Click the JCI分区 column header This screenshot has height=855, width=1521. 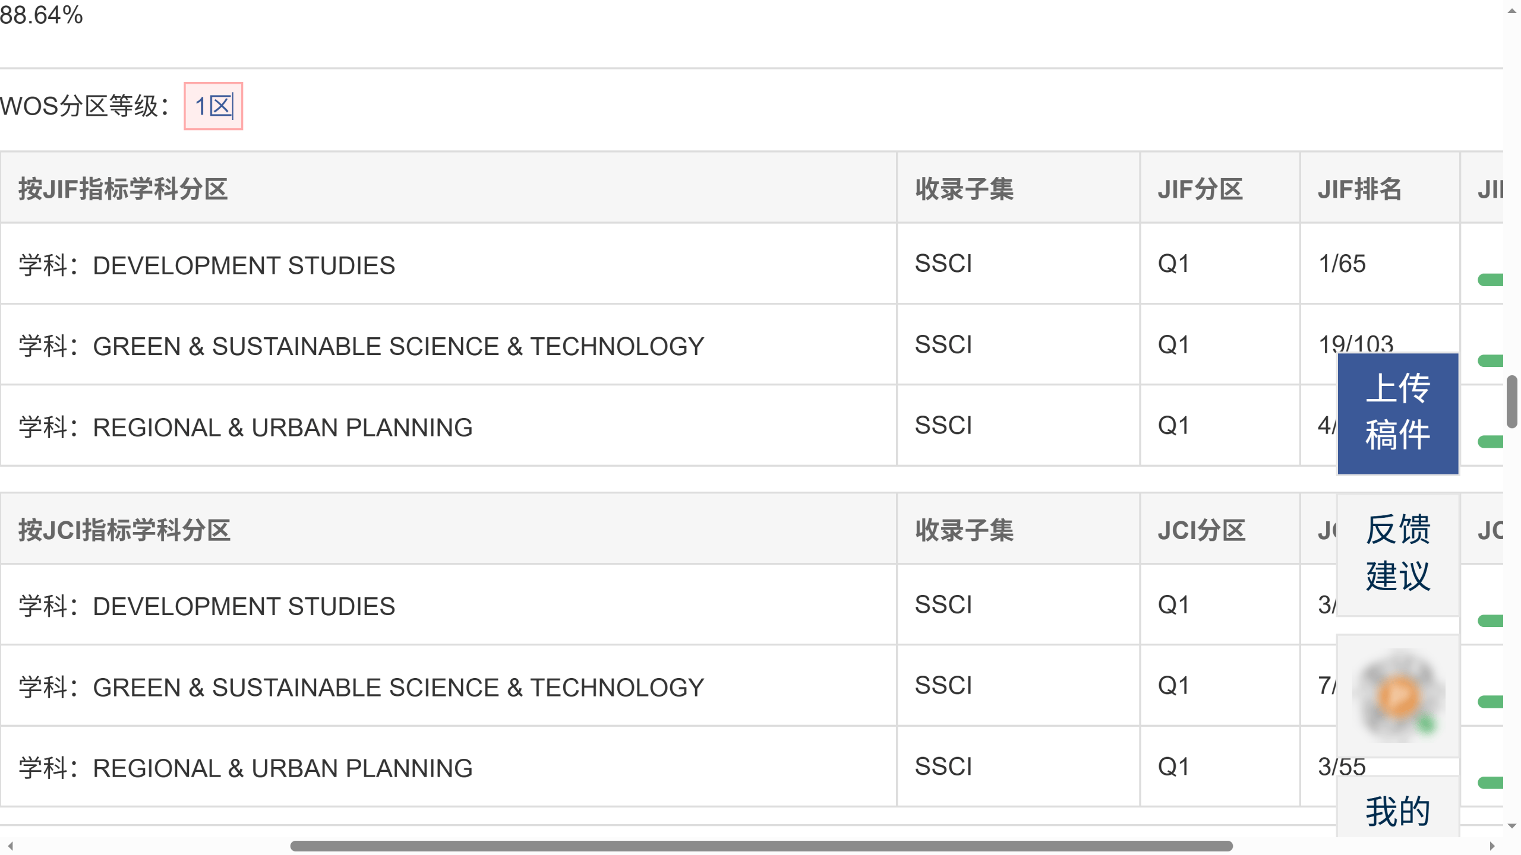[x=1201, y=530]
